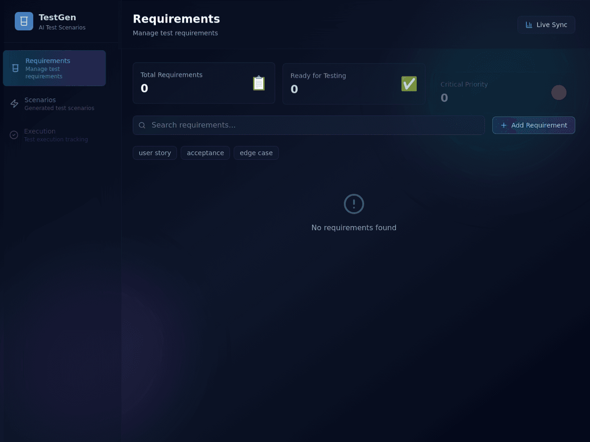The image size is (590, 442).
Task: Click the Scenarios lightning bolt icon
Action: pyautogui.click(x=14, y=104)
